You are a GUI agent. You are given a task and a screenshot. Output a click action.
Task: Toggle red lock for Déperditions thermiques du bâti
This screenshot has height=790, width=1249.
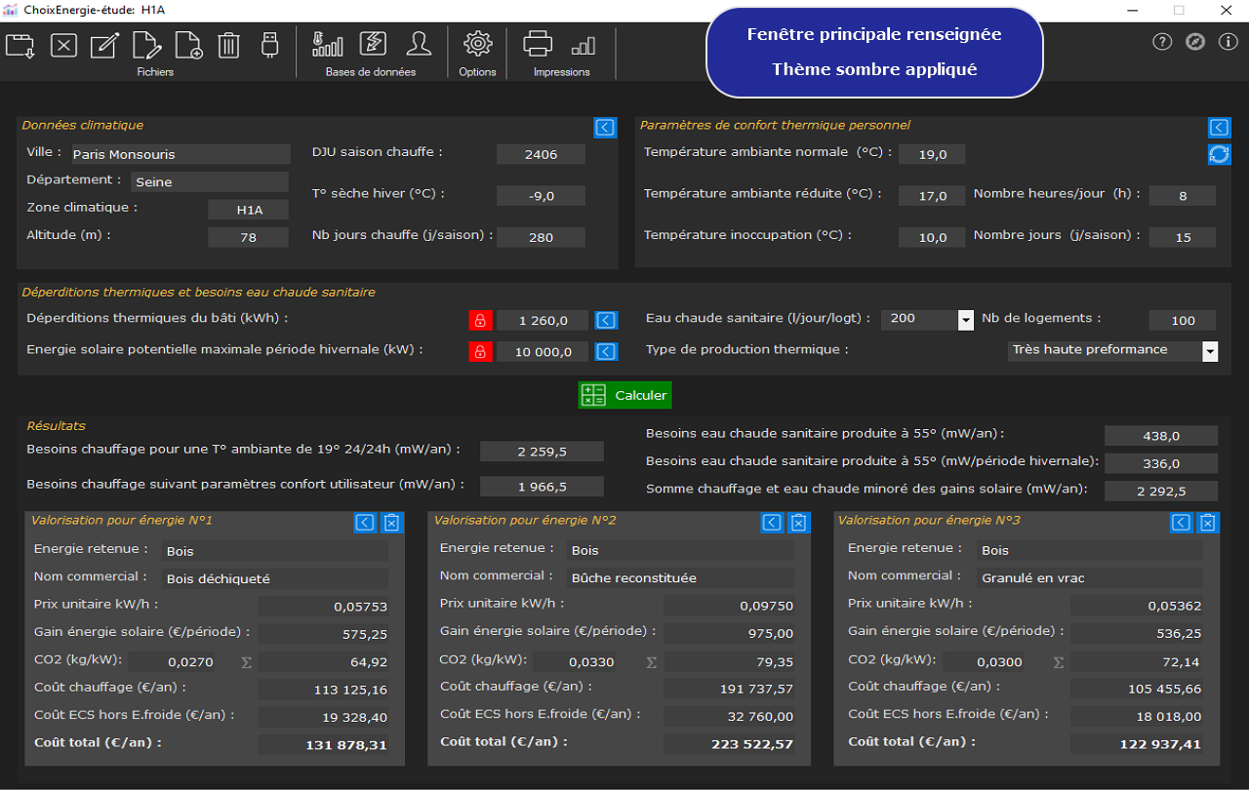pos(480,320)
